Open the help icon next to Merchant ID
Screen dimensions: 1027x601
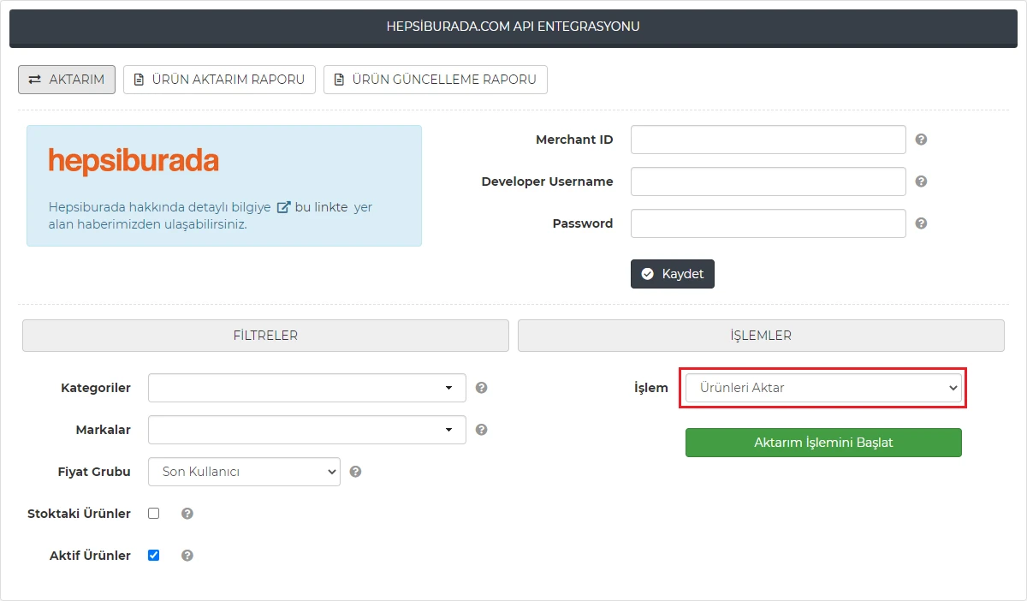coord(921,139)
